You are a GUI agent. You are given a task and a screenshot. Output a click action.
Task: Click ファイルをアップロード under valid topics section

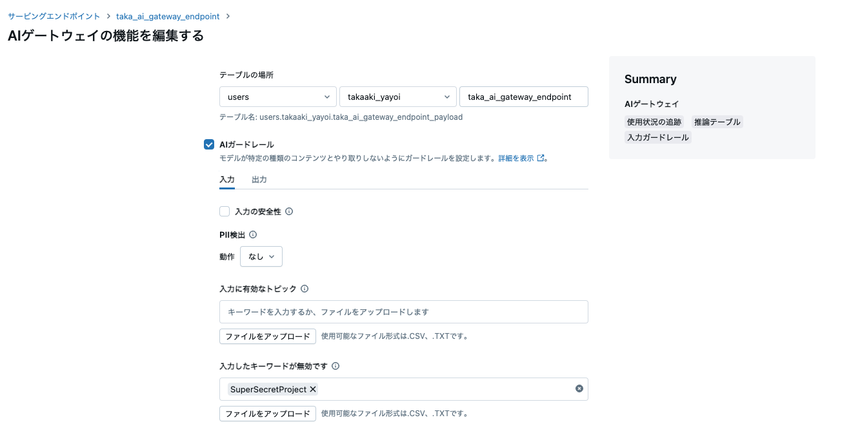click(x=267, y=336)
